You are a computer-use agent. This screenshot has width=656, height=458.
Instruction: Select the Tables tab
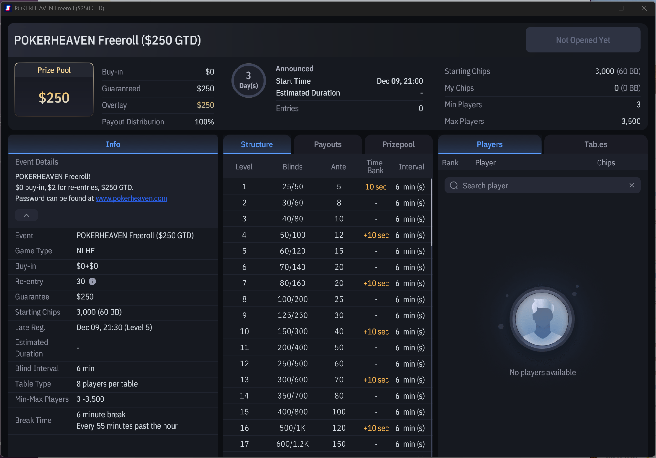pos(596,144)
